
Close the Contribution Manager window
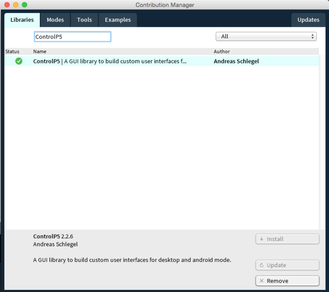[x=7, y=5]
